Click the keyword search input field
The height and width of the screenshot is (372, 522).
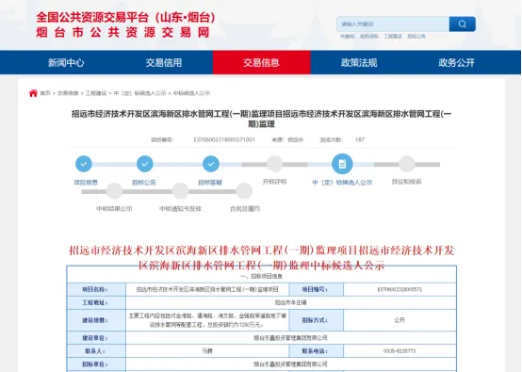click(x=393, y=24)
